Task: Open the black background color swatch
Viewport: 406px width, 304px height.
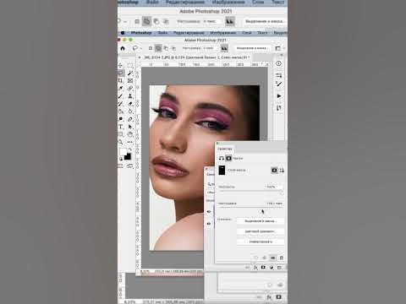Action: 128,156
